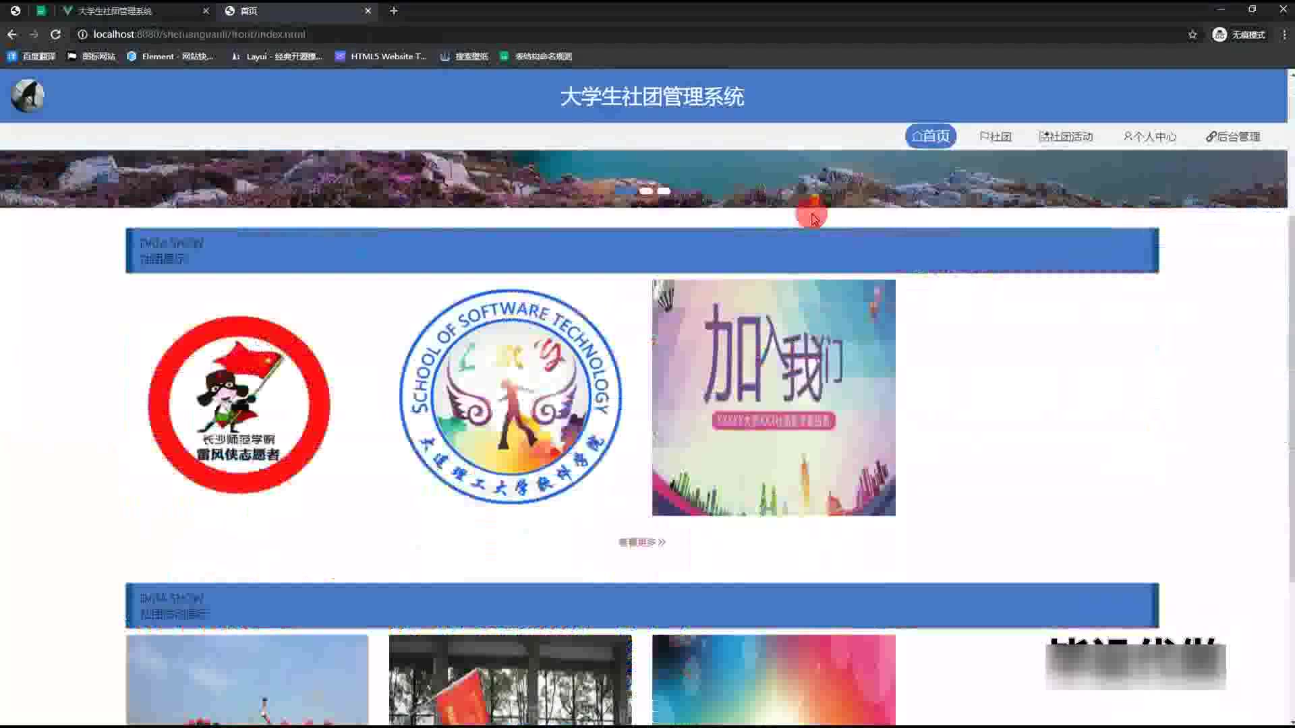Click the site logo avatar

(28, 96)
